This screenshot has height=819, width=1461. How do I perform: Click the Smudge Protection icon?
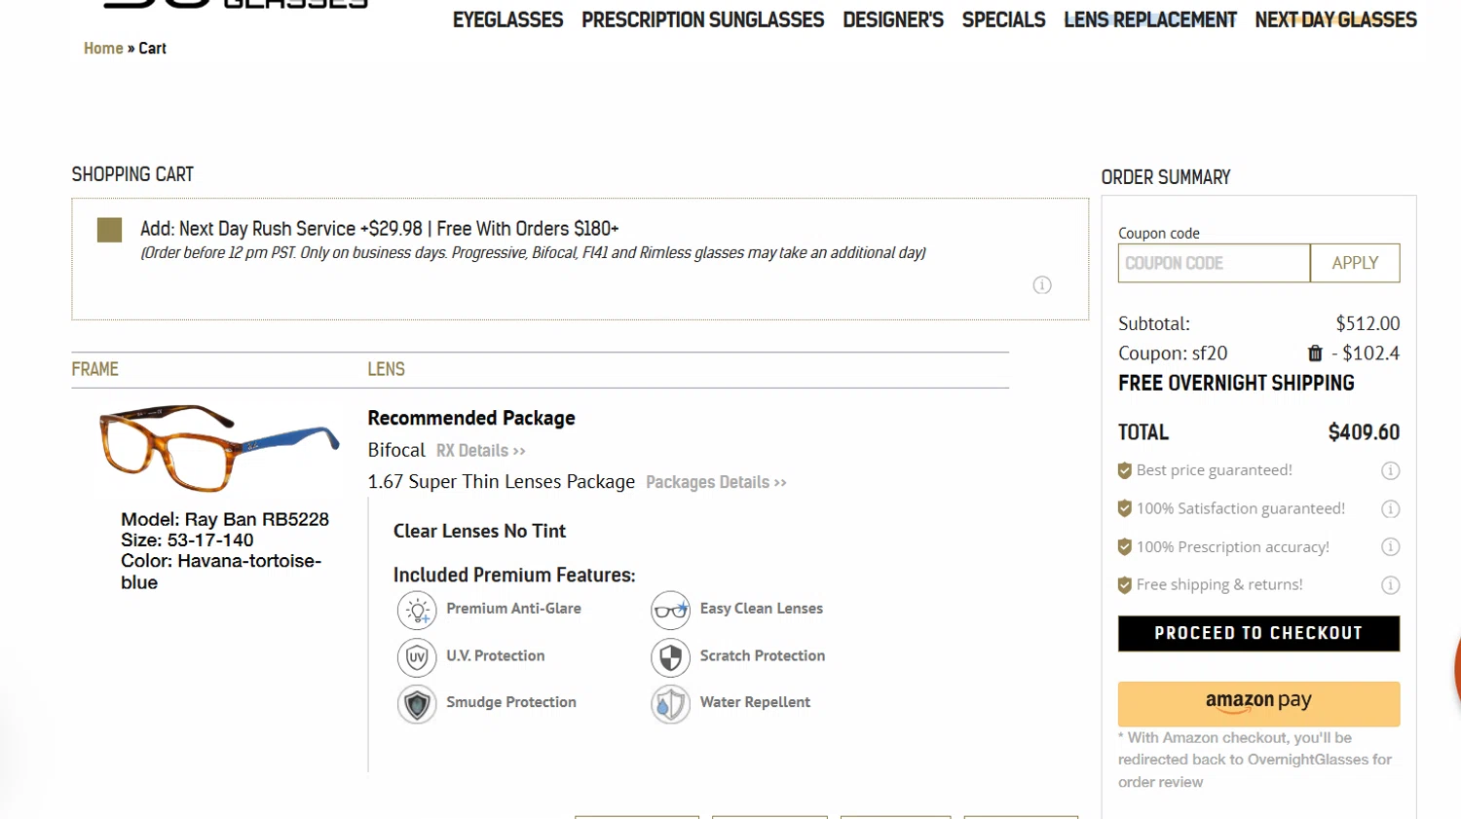(417, 704)
